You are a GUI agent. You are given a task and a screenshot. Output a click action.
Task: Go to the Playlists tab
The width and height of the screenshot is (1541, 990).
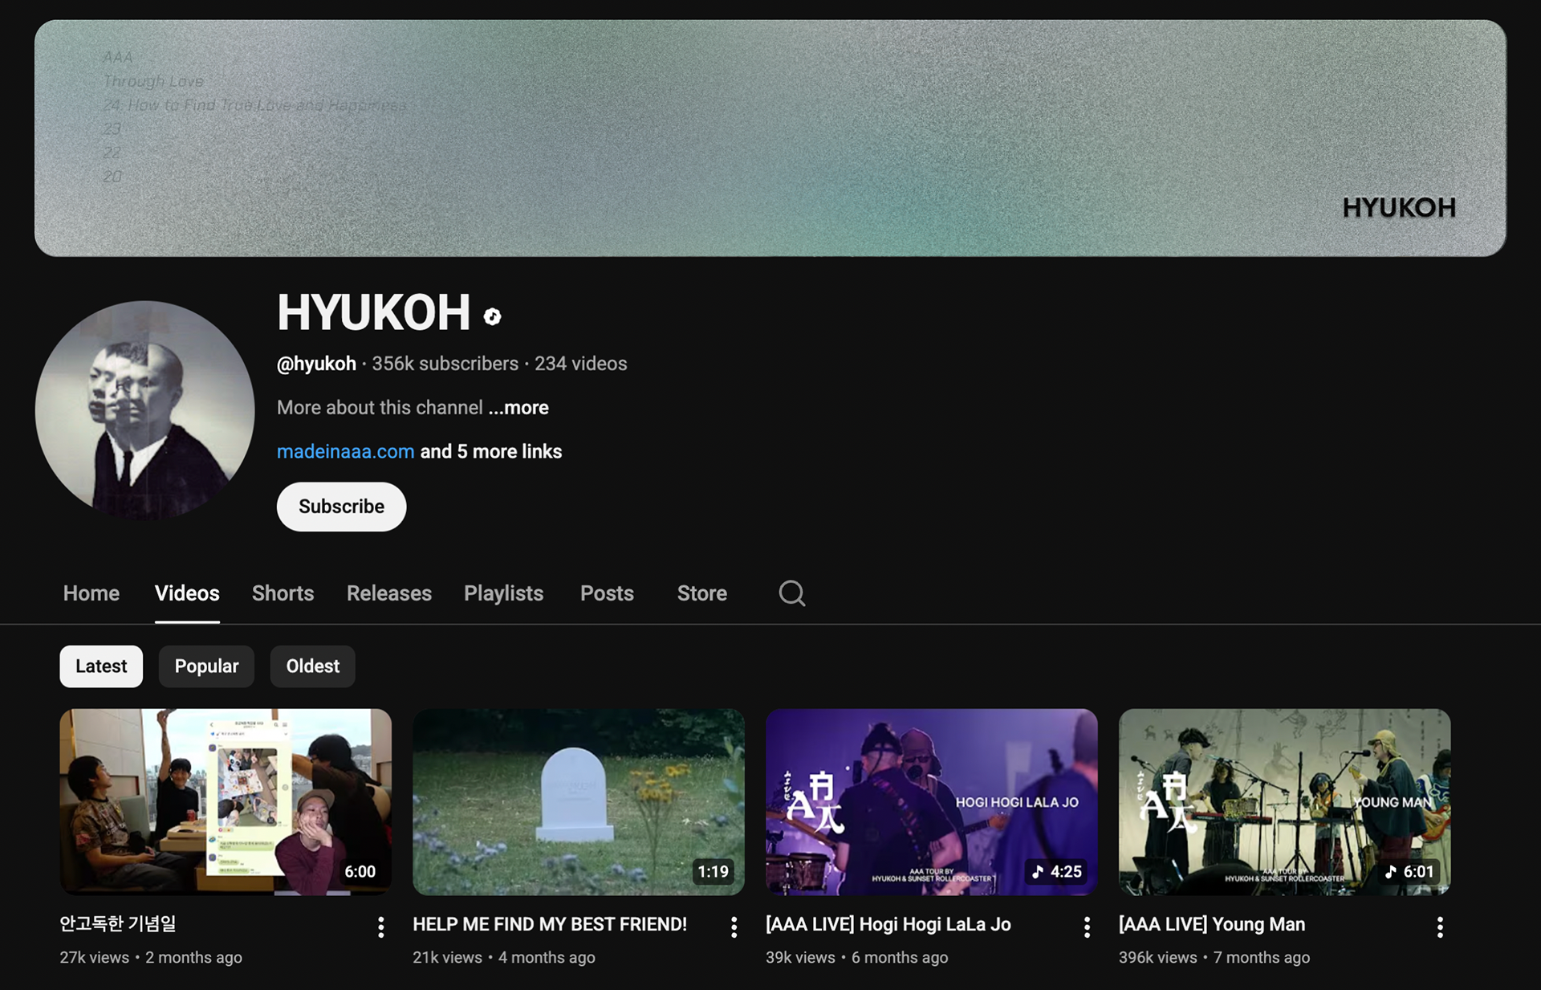tap(503, 593)
